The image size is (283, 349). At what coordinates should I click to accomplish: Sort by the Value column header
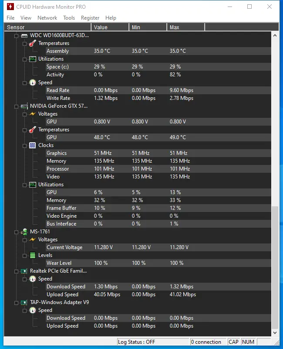click(x=110, y=27)
